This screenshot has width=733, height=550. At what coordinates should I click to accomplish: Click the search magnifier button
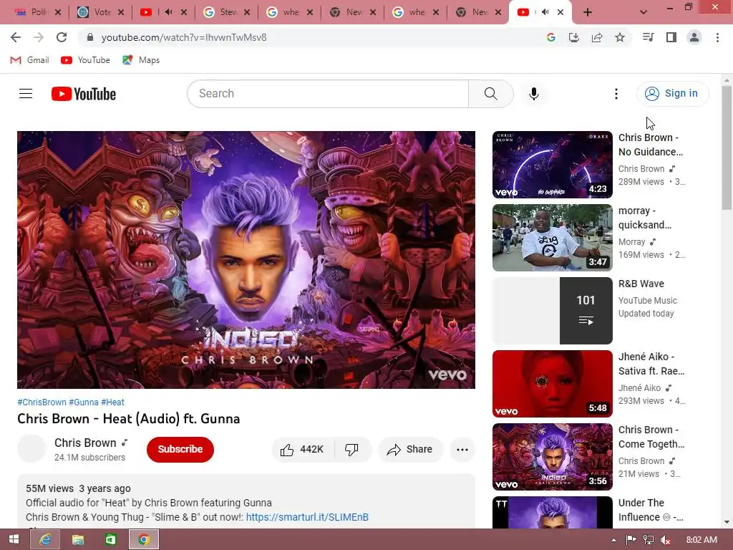click(491, 94)
